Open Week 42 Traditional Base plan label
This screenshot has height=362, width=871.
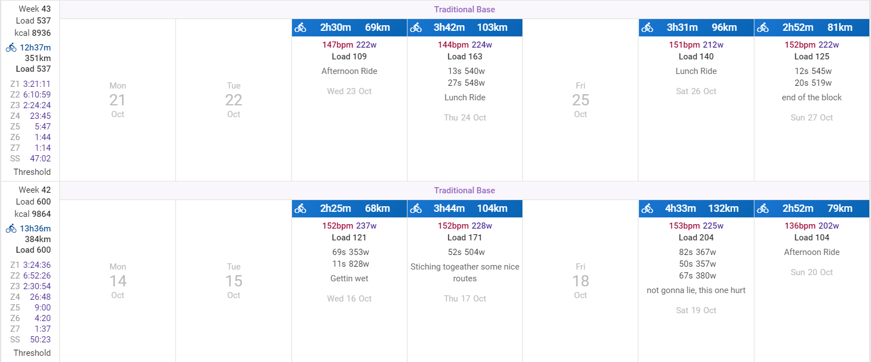coord(464,191)
